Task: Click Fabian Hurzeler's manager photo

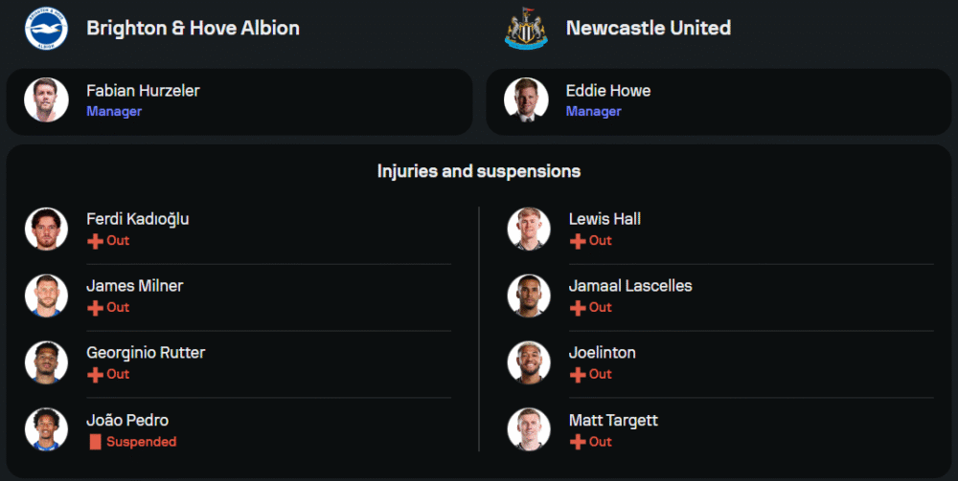Action: pos(46,100)
